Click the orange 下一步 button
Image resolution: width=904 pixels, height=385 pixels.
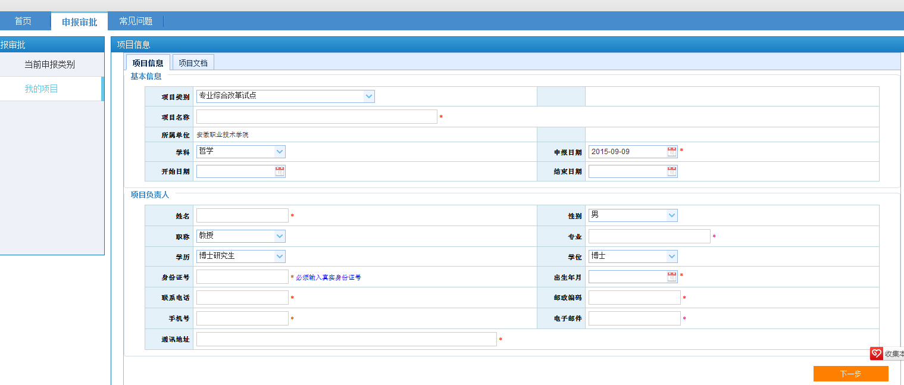pos(850,374)
